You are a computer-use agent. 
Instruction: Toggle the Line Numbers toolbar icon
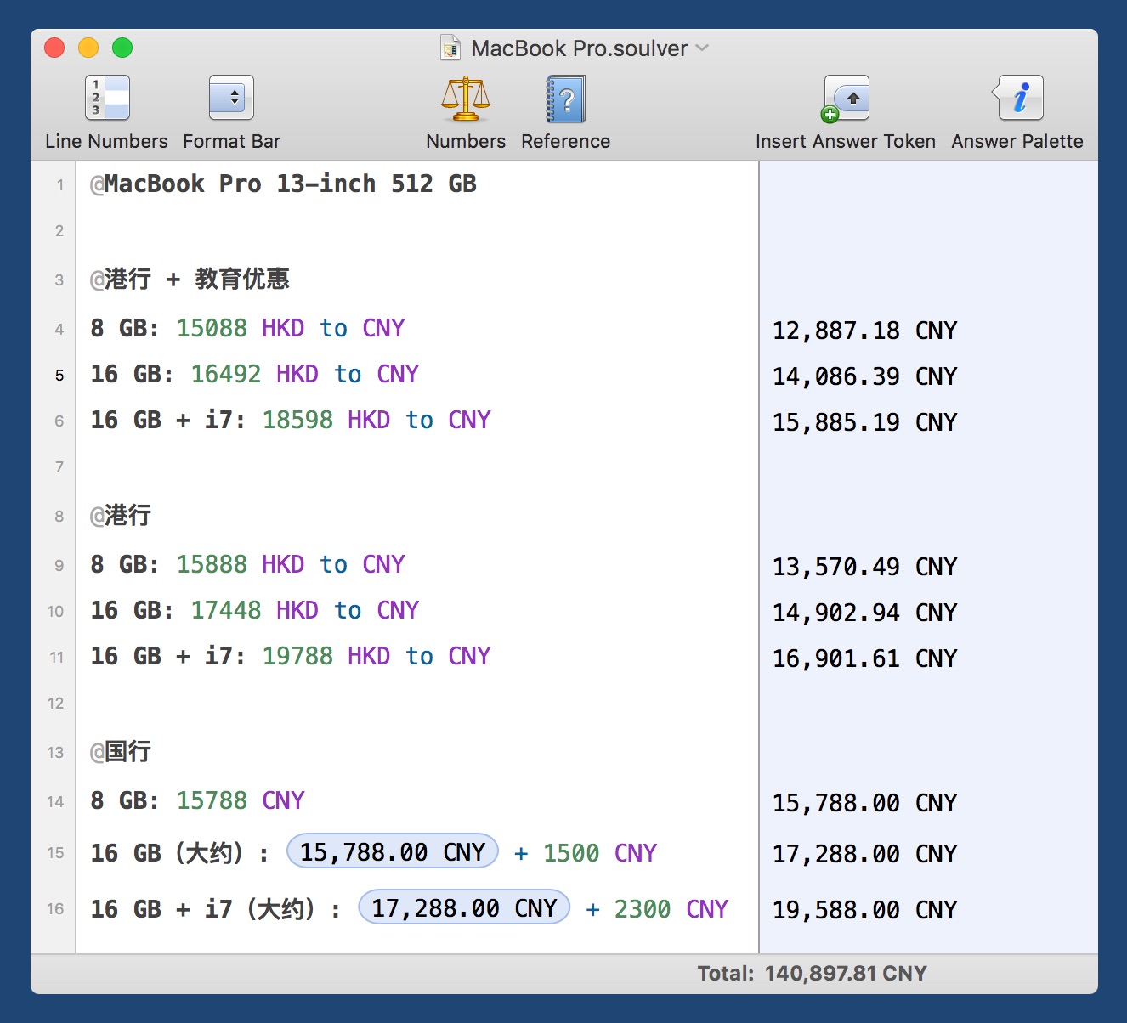tap(106, 99)
